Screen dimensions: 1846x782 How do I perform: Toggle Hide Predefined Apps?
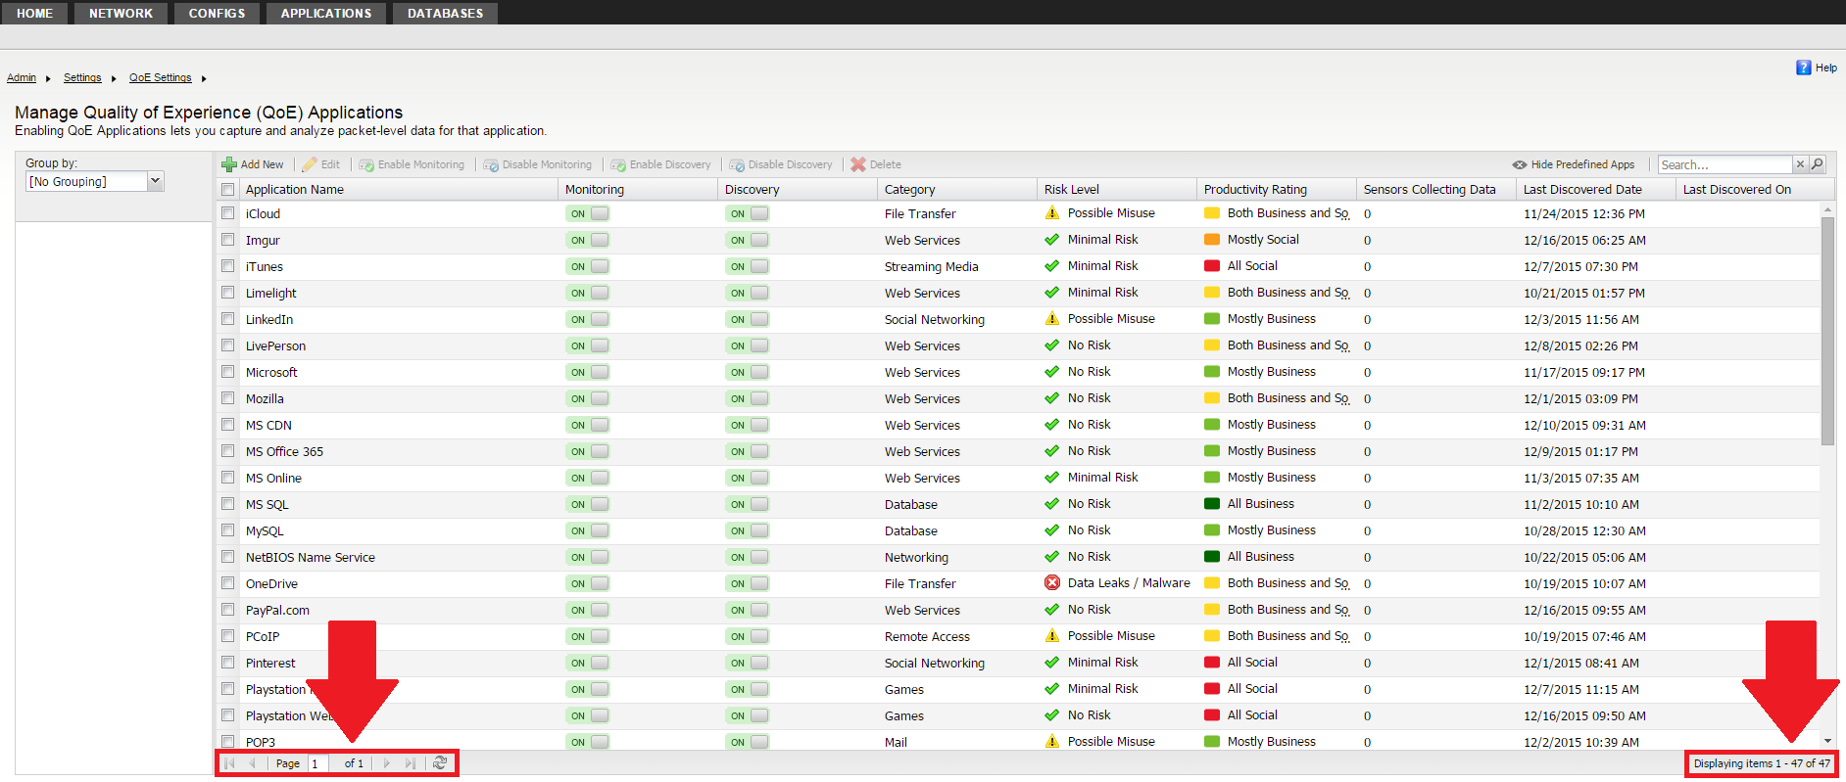pyautogui.click(x=1574, y=164)
